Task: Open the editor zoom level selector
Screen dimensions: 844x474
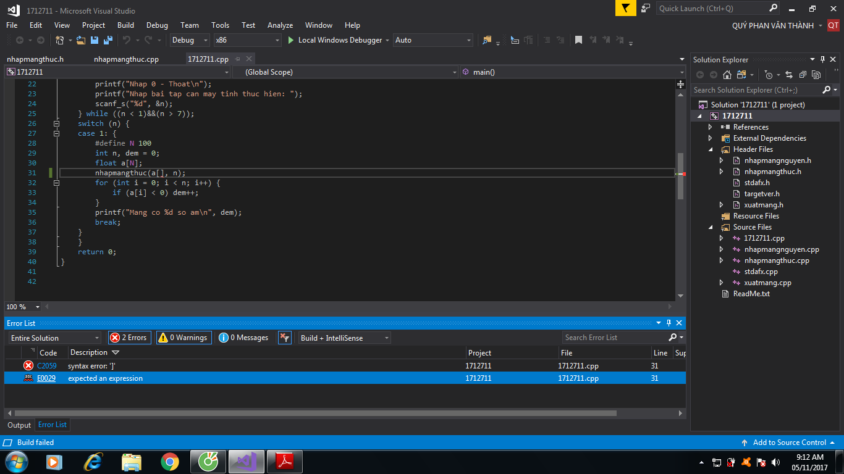Action: click(x=22, y=307)
